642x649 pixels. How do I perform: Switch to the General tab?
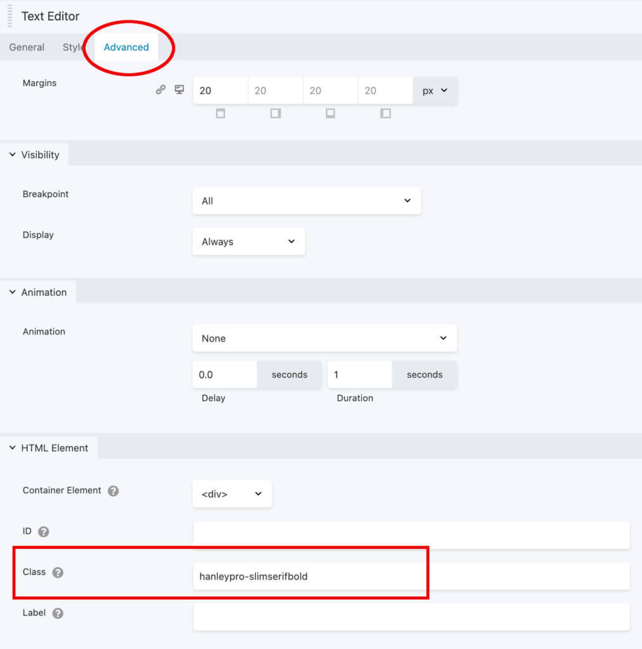coord(27,48)
